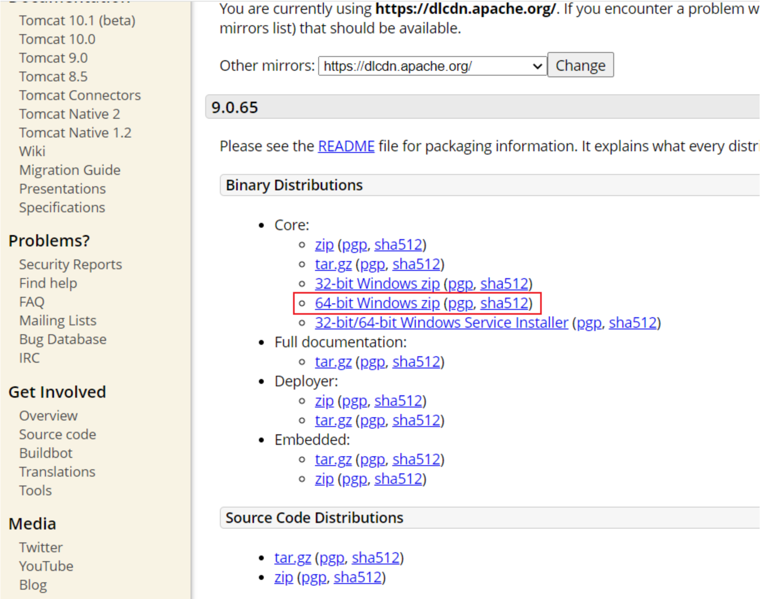This screenshot has height=599, width=760.
Task: Open the Translations link
Action: 57,472
